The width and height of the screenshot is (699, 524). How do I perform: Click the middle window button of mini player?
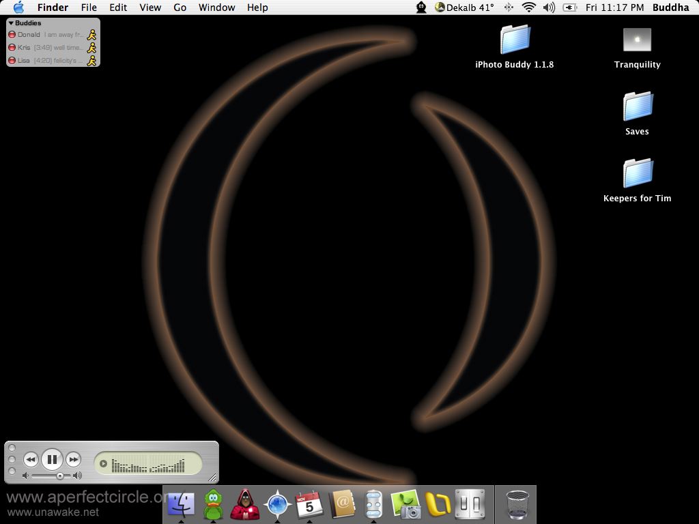(x=12, y=459)
